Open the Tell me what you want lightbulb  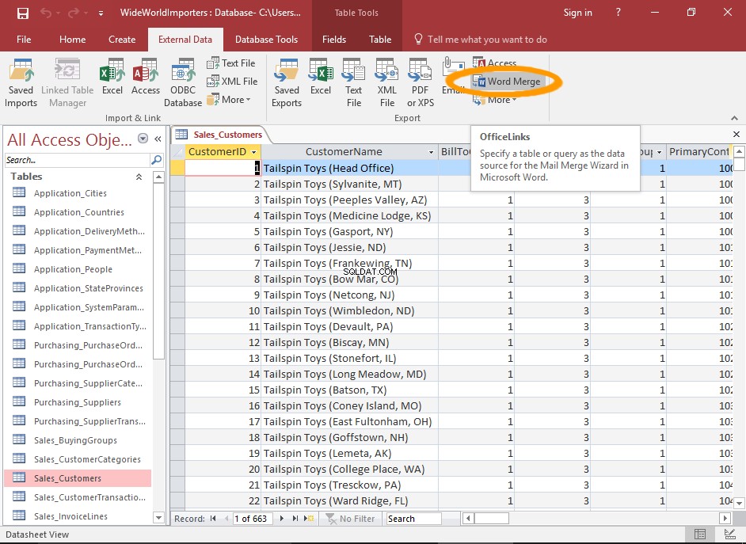pos(418,39)
